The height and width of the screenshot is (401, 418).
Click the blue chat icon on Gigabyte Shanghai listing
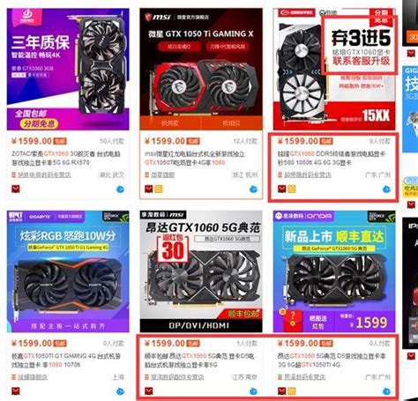coord(121,391)
